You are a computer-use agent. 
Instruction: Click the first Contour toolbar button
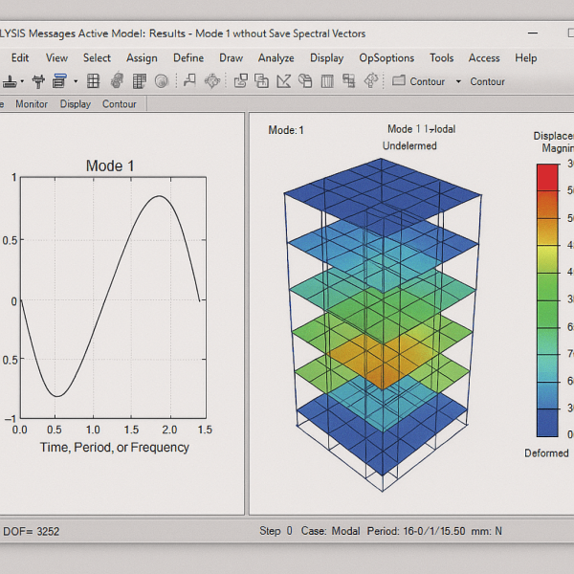click(x=427, y=81)
